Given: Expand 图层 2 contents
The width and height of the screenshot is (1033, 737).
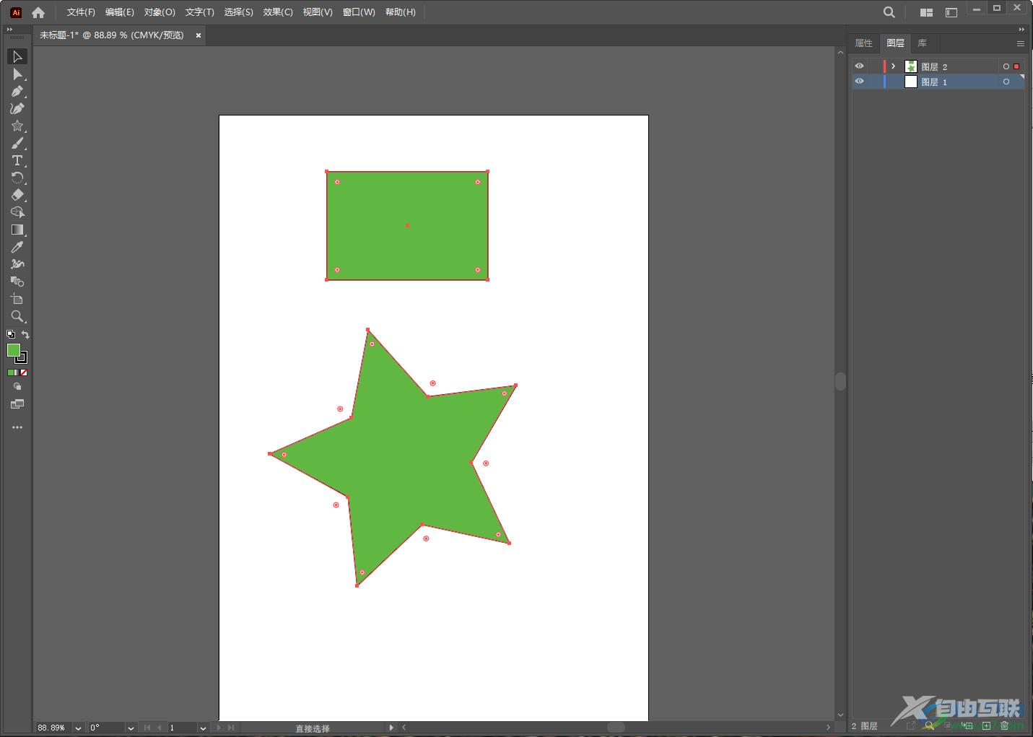Looking at the screenshot, I should click(893, 66).
